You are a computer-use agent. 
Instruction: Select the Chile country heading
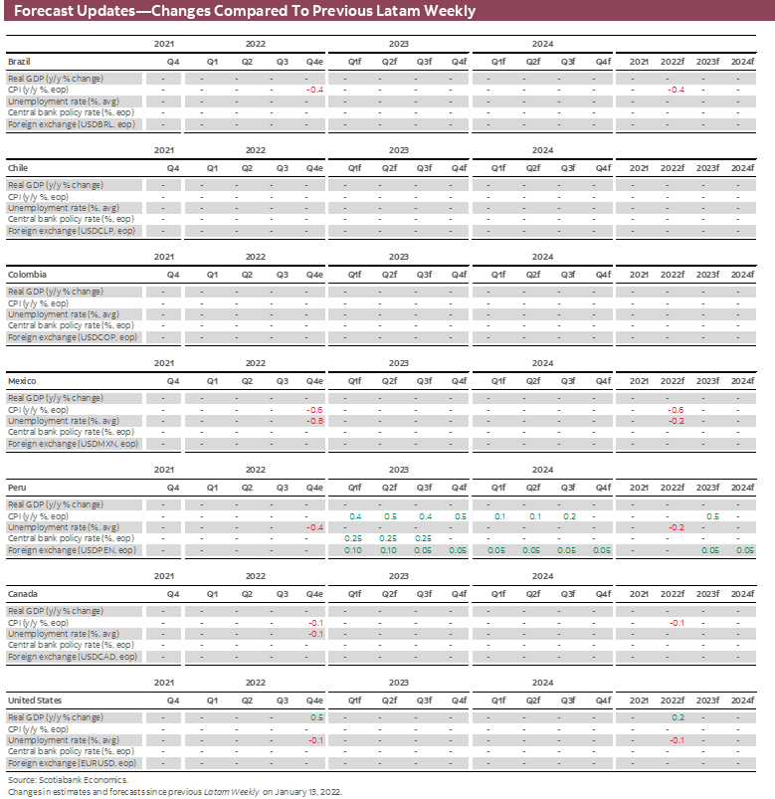[x=18, y=168]
